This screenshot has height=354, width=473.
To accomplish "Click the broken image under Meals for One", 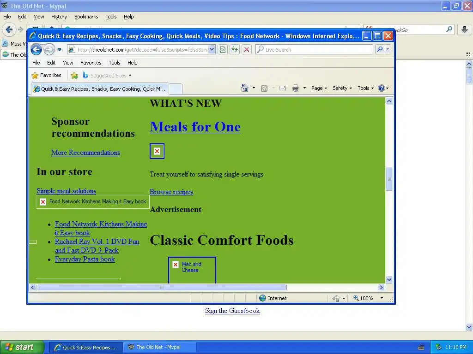I will pos(157,151).
